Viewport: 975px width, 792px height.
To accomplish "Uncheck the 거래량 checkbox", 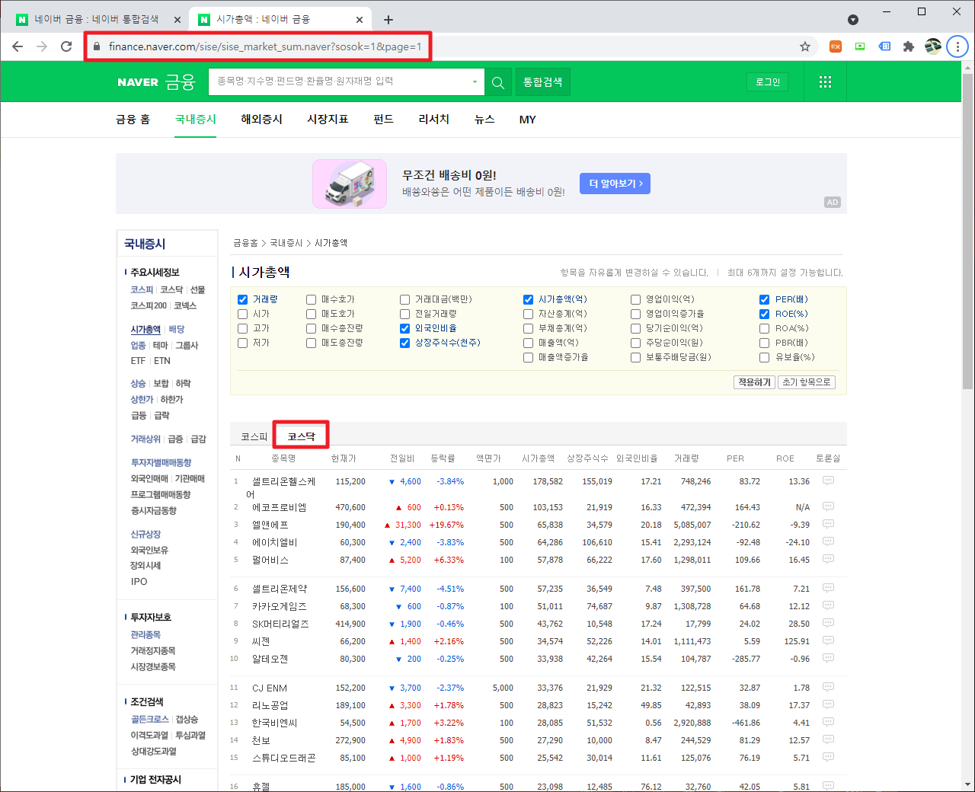I will pos(242,299).
